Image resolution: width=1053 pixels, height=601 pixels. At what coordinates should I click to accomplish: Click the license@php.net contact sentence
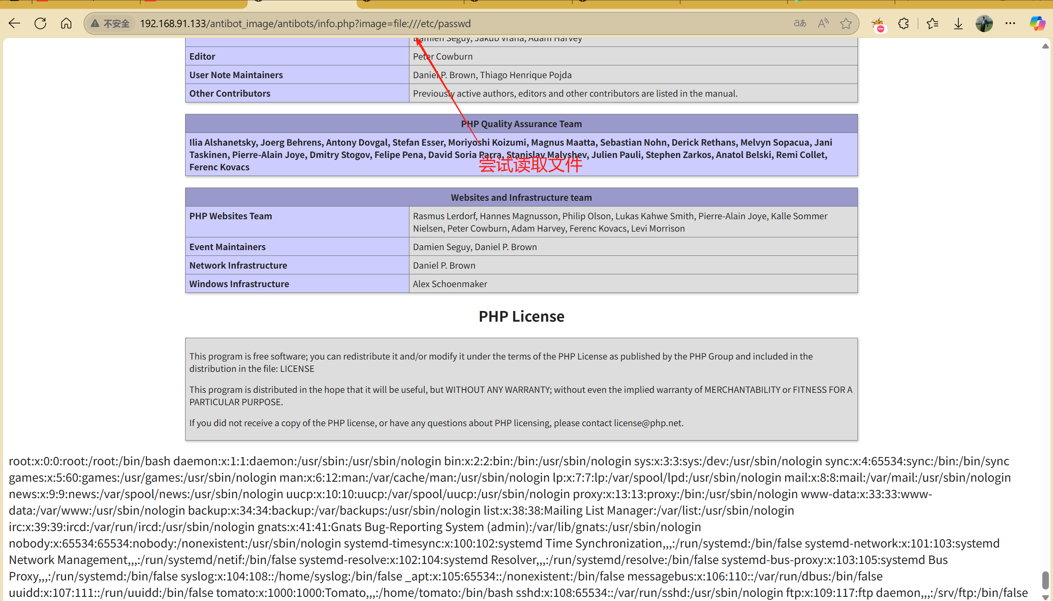point(436,423)
